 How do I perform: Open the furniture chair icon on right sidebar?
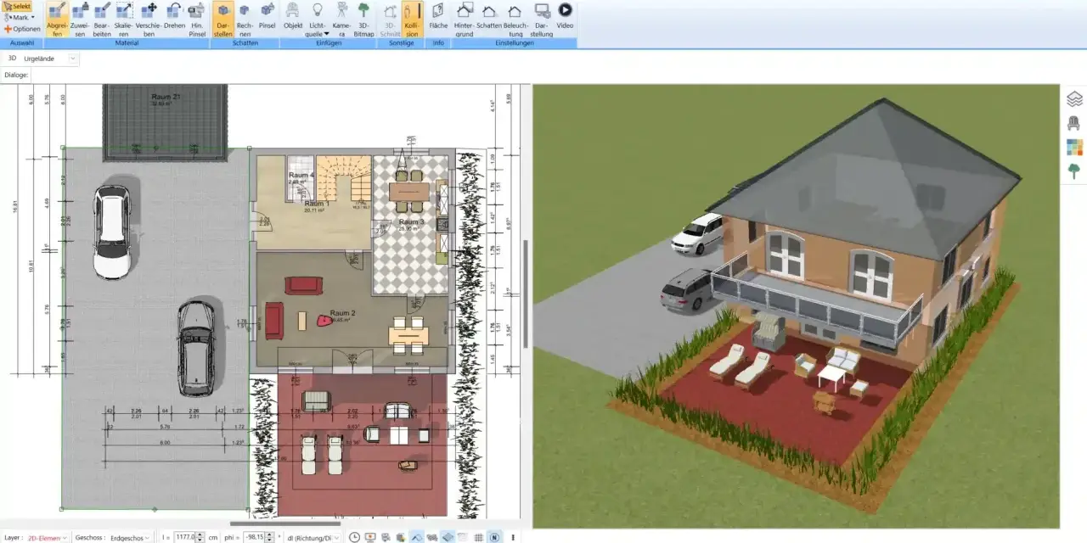pyautogui.click(x=1074, y=123)
